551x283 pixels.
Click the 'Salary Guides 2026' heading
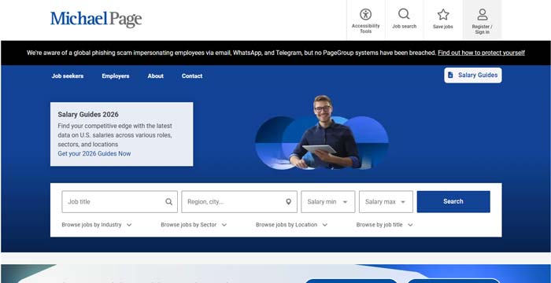click(88, 115)
